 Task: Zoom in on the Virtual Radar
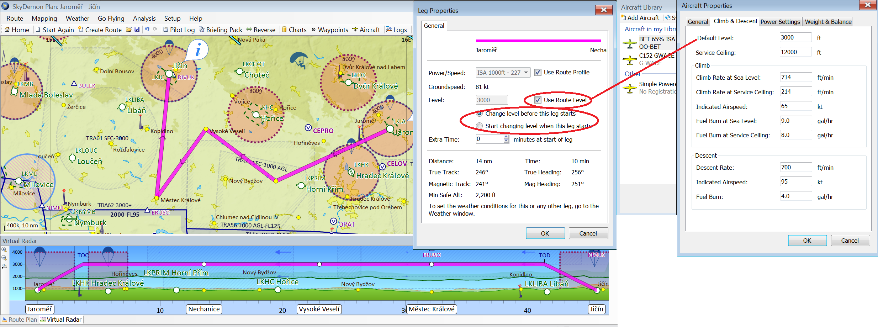tap(4, 250)
